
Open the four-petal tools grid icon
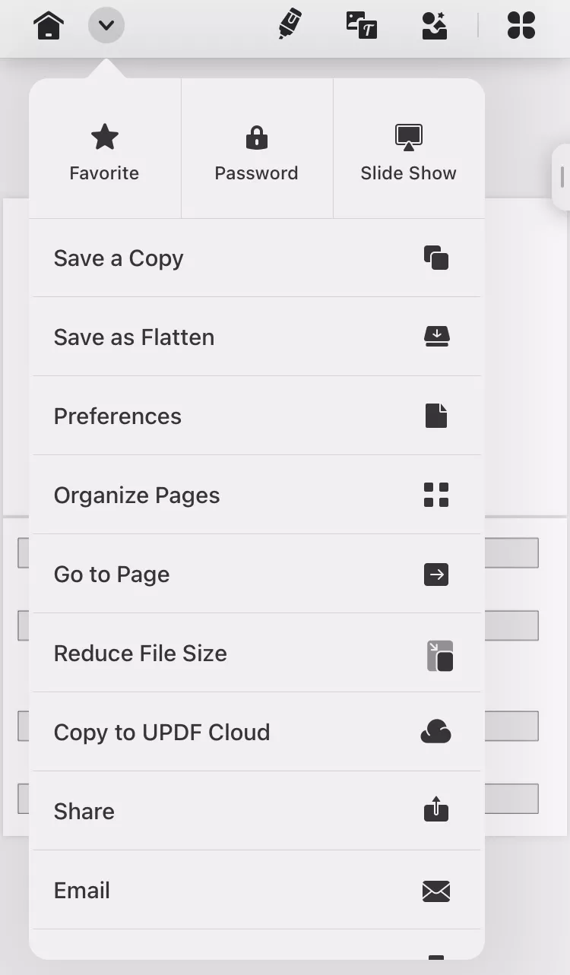(x=521, y=25)
